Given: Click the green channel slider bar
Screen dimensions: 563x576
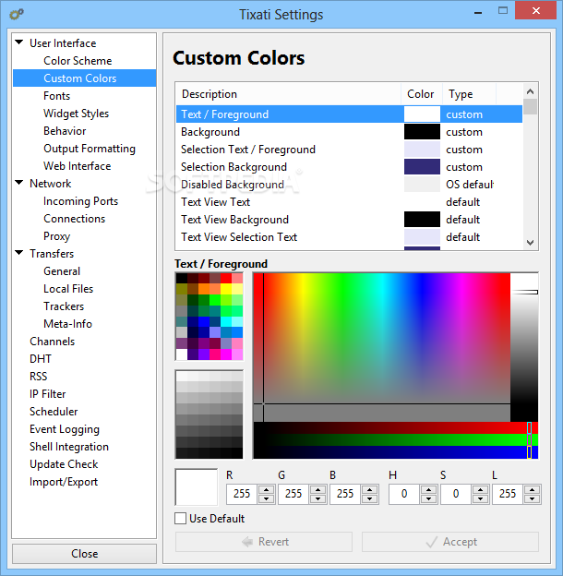Looking at the screenshot, I should (x=396, y=440).
